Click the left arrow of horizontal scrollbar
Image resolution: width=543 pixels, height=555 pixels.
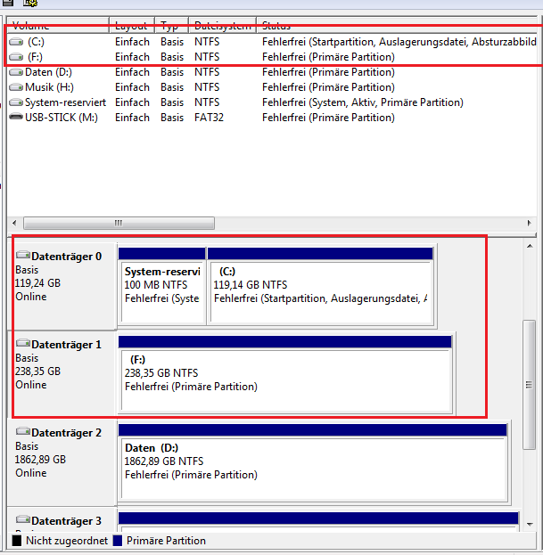pyautogui.click(x=14, y=223)
